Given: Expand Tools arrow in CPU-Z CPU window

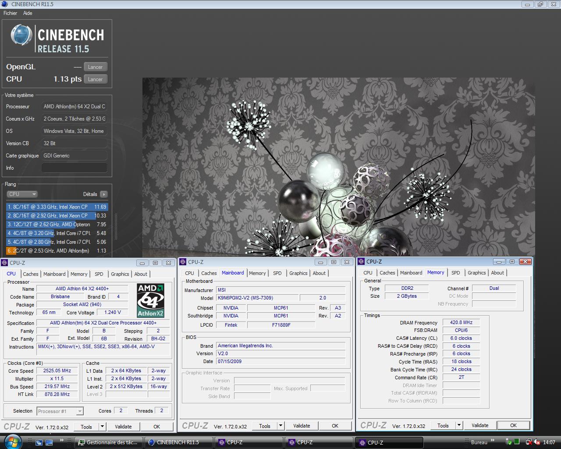Looking at the screenshot, I should (102, 427).
